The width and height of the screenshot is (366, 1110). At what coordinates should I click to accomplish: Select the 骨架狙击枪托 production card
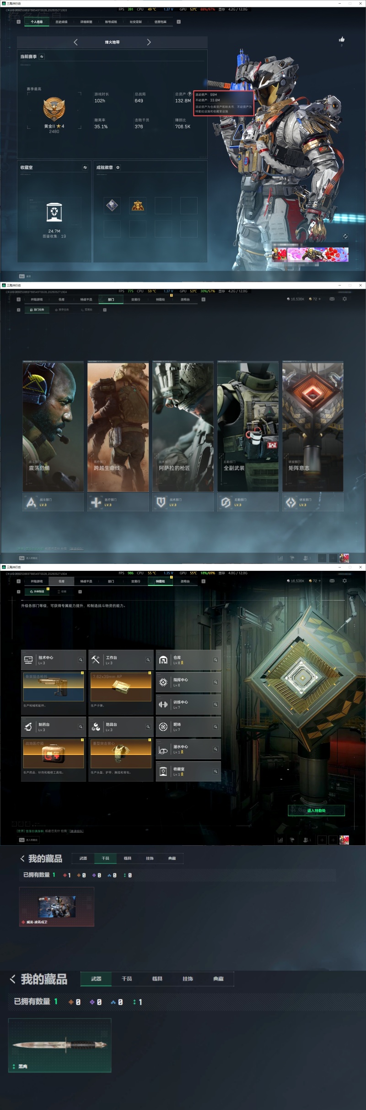click(54, 686)
